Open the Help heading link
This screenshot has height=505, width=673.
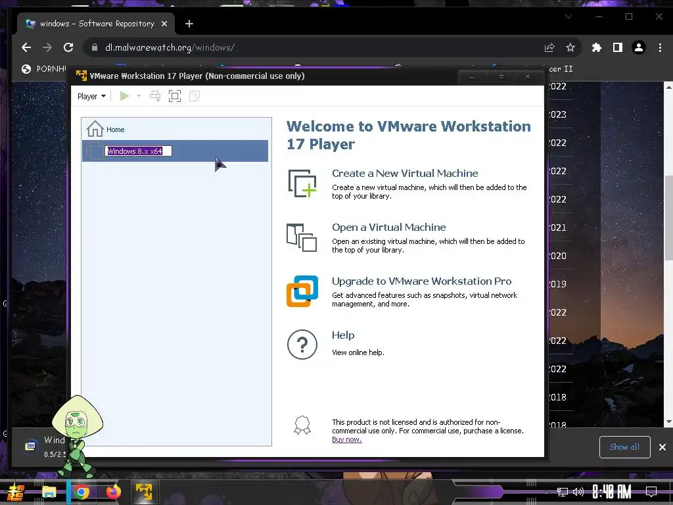pyautogui.click(x=343, y=335)
